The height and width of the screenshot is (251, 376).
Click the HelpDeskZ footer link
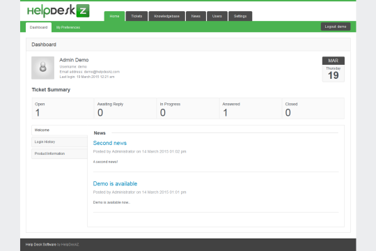(70, 245)
